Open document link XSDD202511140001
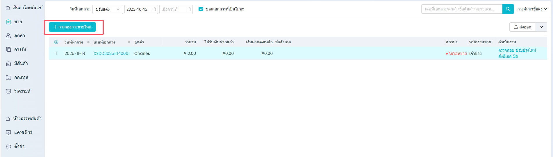 111,53
